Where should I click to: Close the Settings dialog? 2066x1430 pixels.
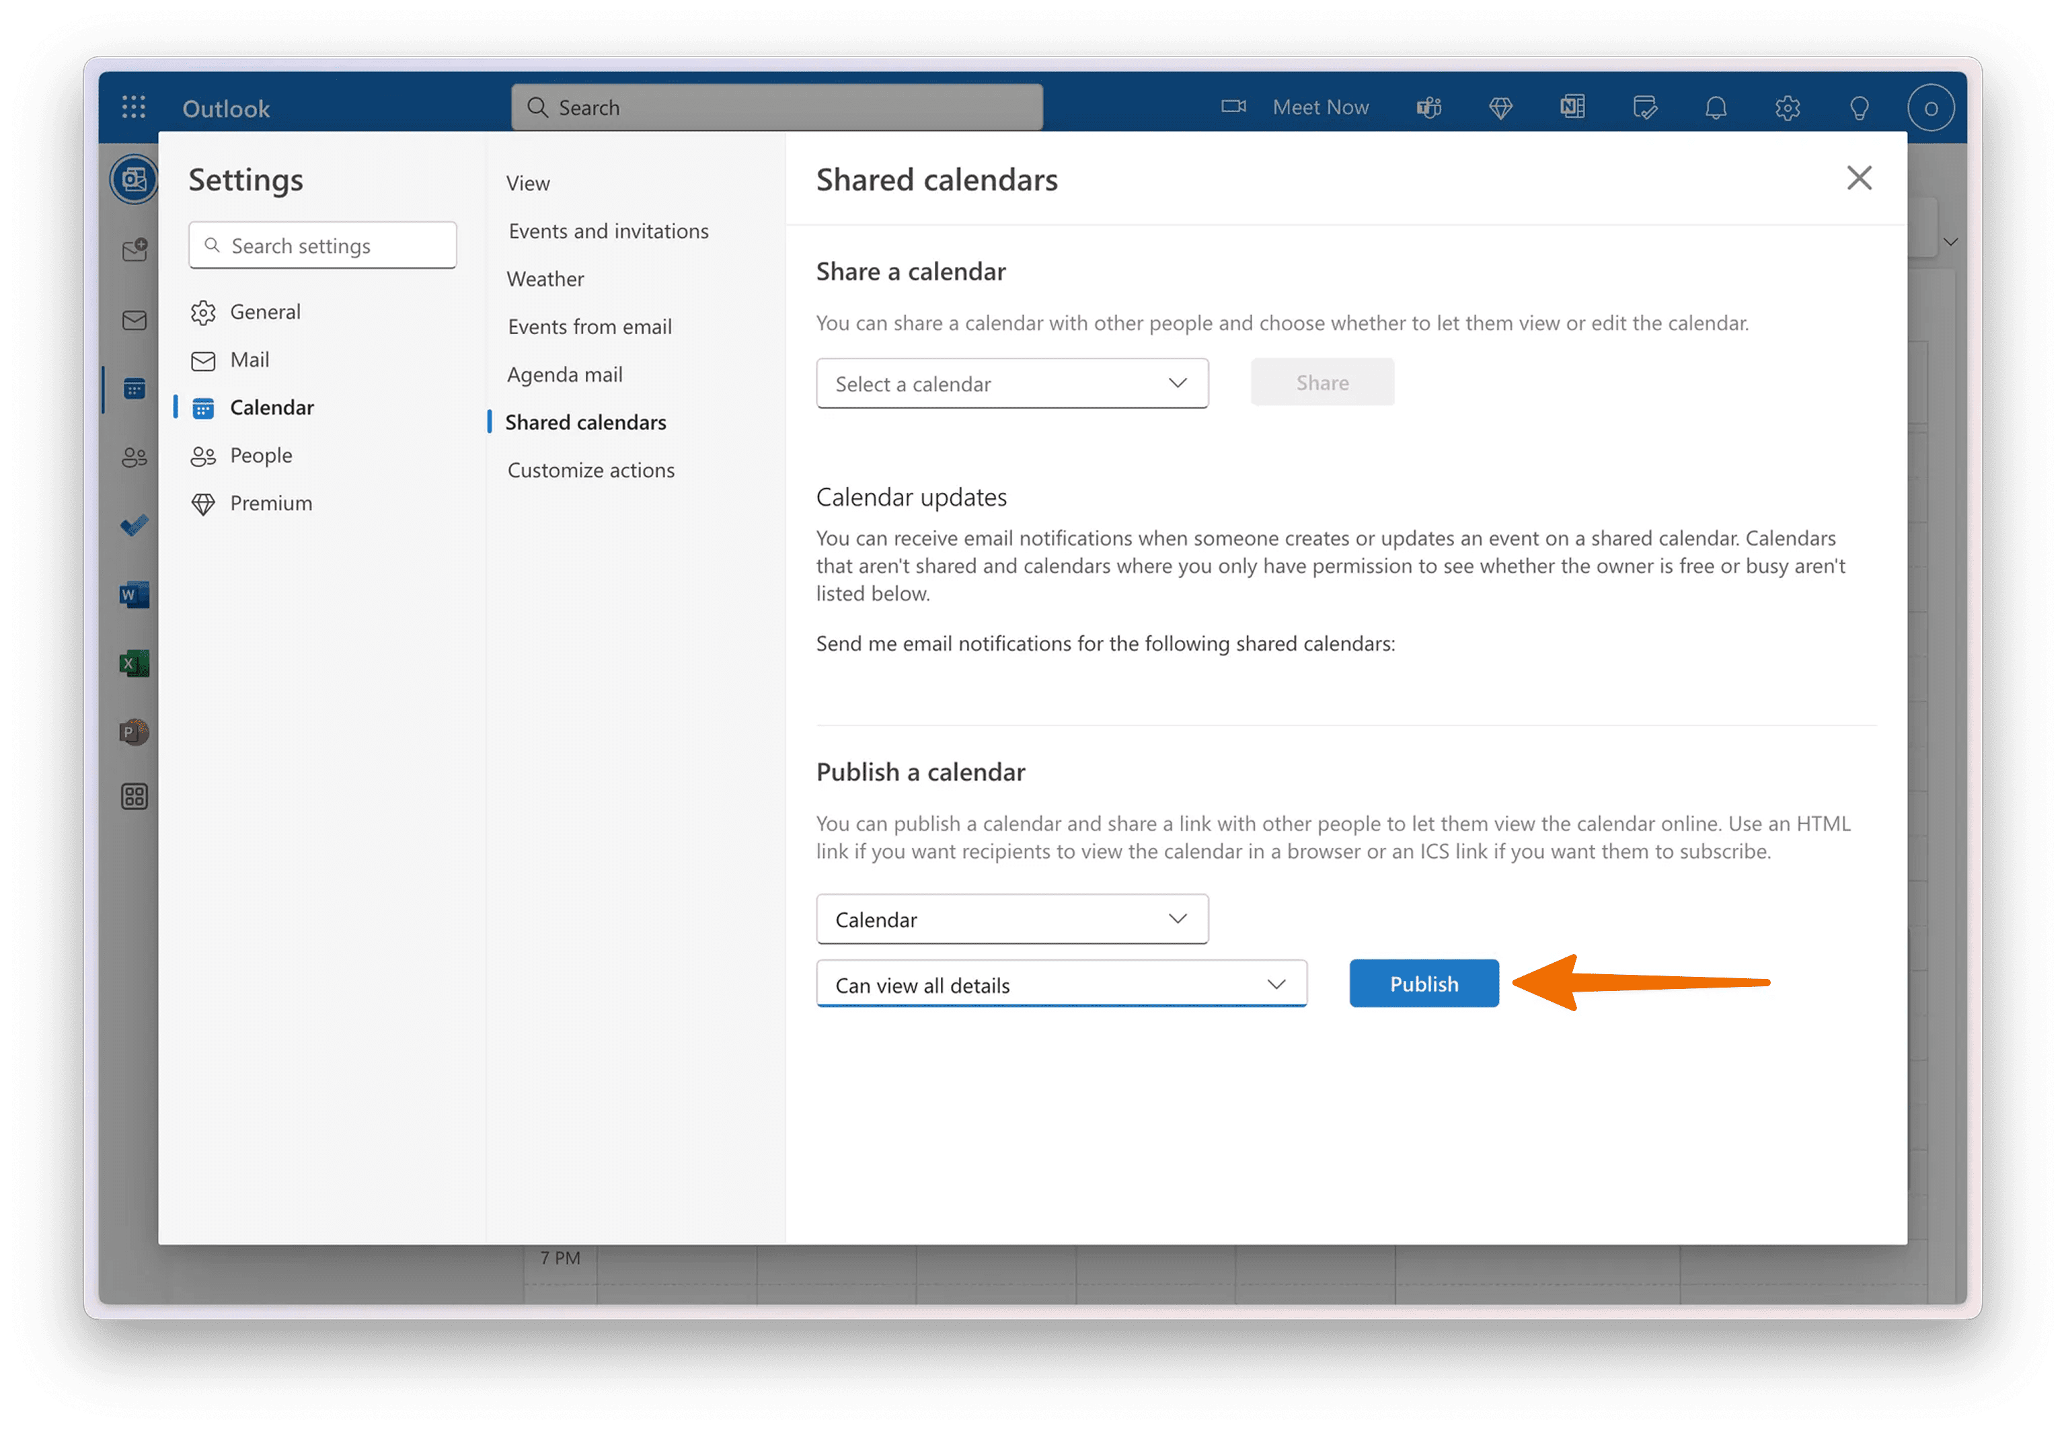click(x=1859, y=178)
